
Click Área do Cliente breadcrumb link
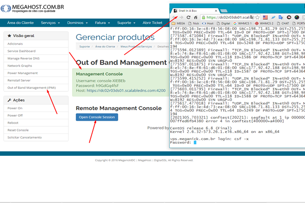point(105,47)
